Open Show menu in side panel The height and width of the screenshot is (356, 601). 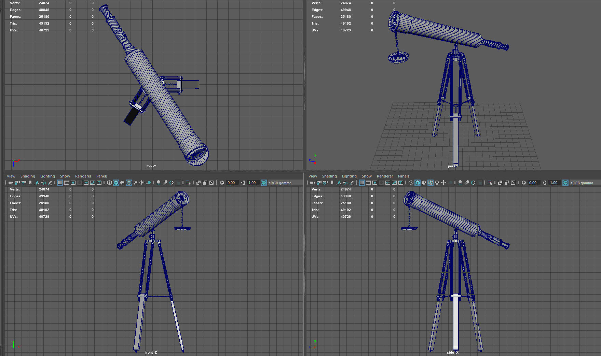[367, 176]
